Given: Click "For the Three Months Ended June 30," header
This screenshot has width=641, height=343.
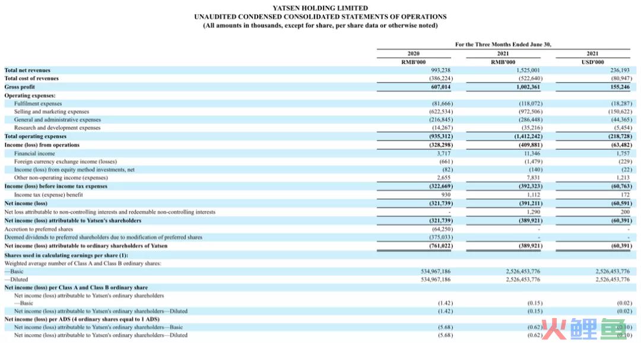Looking at the screenshot, I should [503, 44].
